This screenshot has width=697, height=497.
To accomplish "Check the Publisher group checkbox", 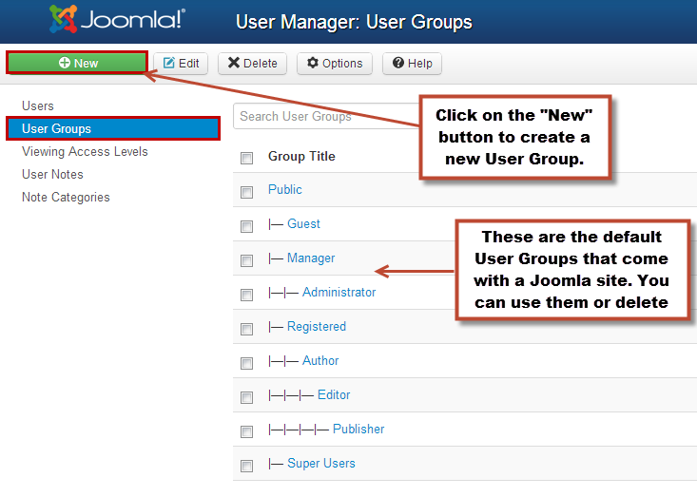I will pos(246,431).
